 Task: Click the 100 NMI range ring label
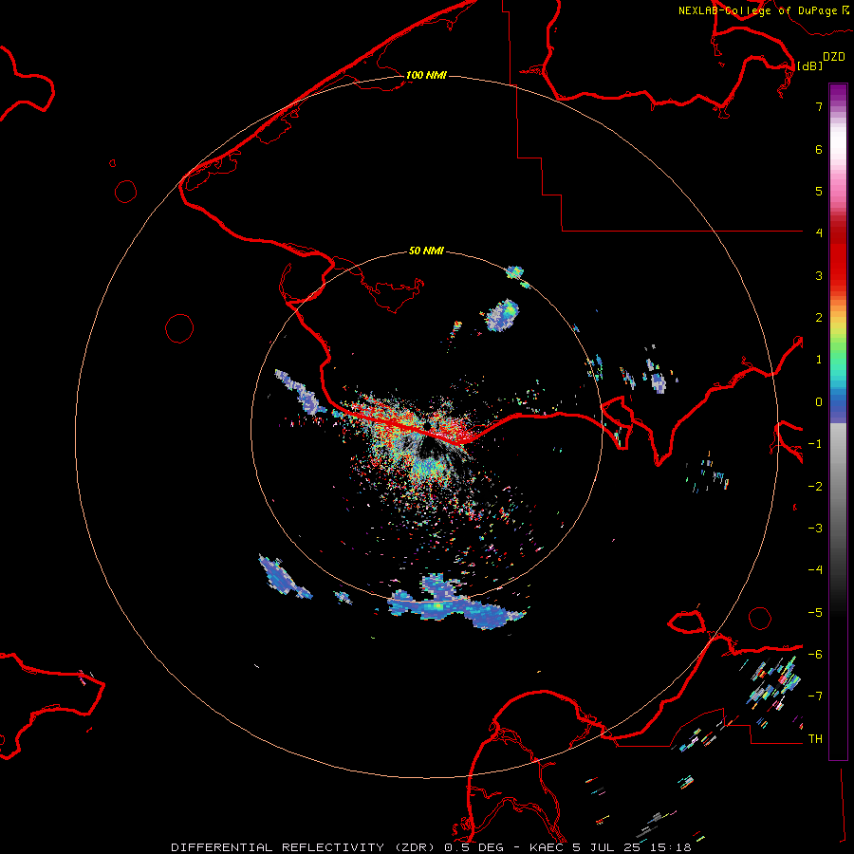(x=426, y=75)
